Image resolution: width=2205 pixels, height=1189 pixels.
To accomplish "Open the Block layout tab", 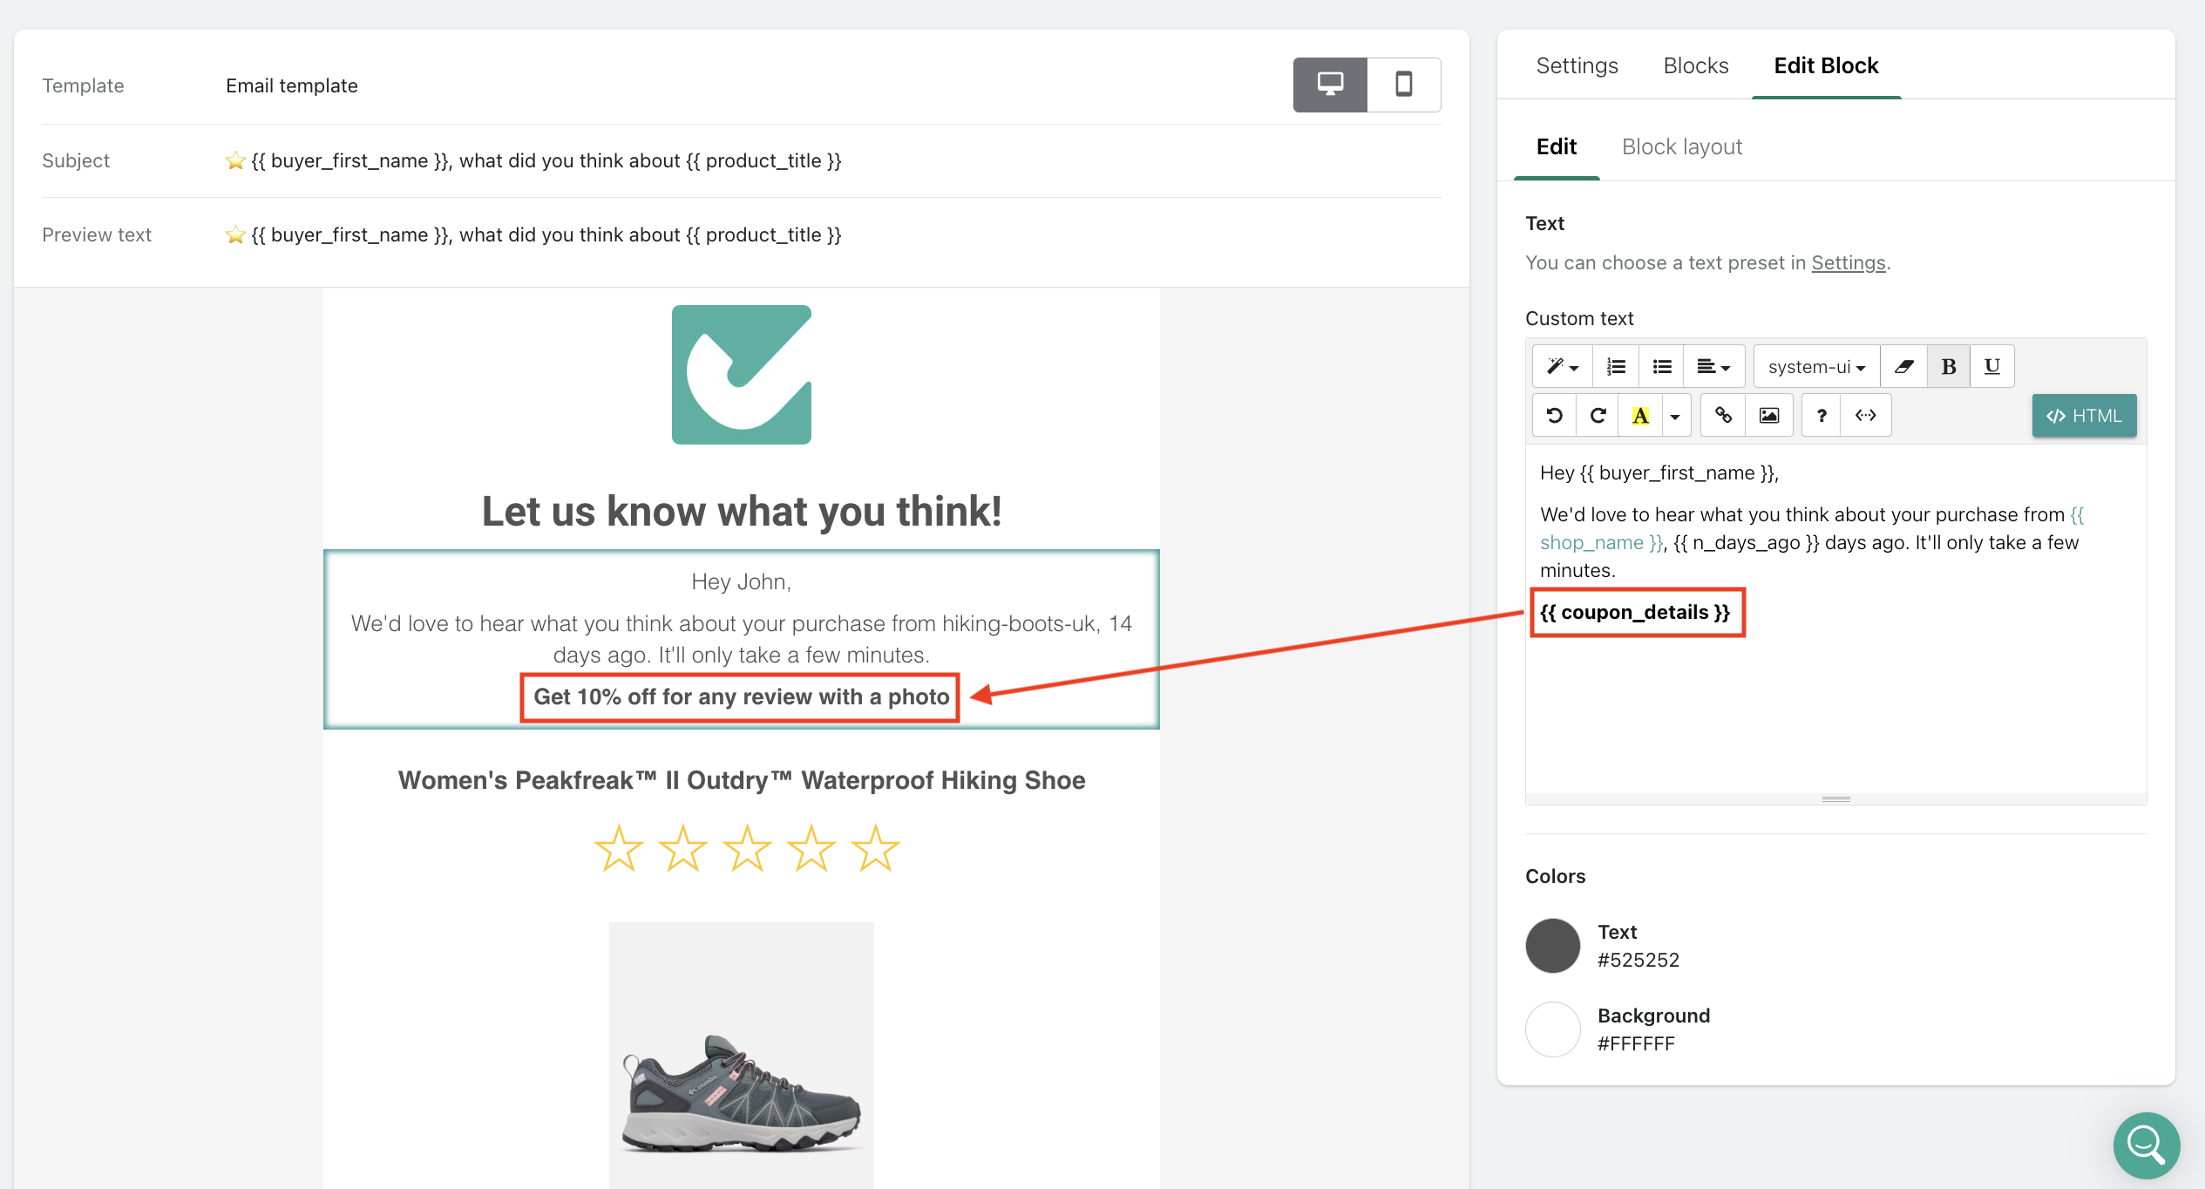I will 1681,147.
